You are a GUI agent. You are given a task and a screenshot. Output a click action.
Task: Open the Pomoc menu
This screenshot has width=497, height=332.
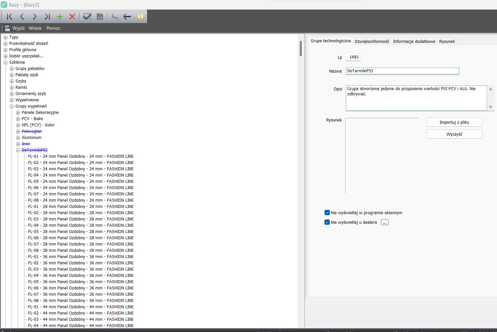[x=53, y=28]
